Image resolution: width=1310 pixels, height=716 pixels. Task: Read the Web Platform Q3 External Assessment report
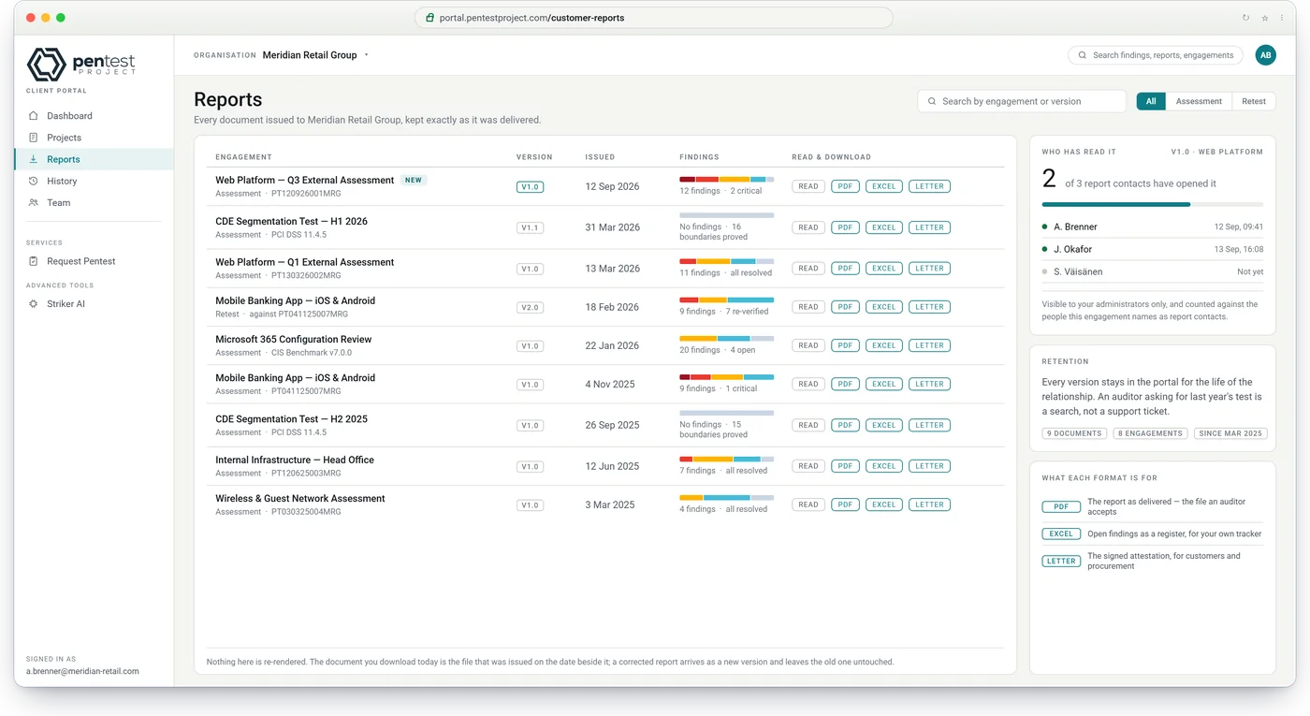(x=808, y=186)
